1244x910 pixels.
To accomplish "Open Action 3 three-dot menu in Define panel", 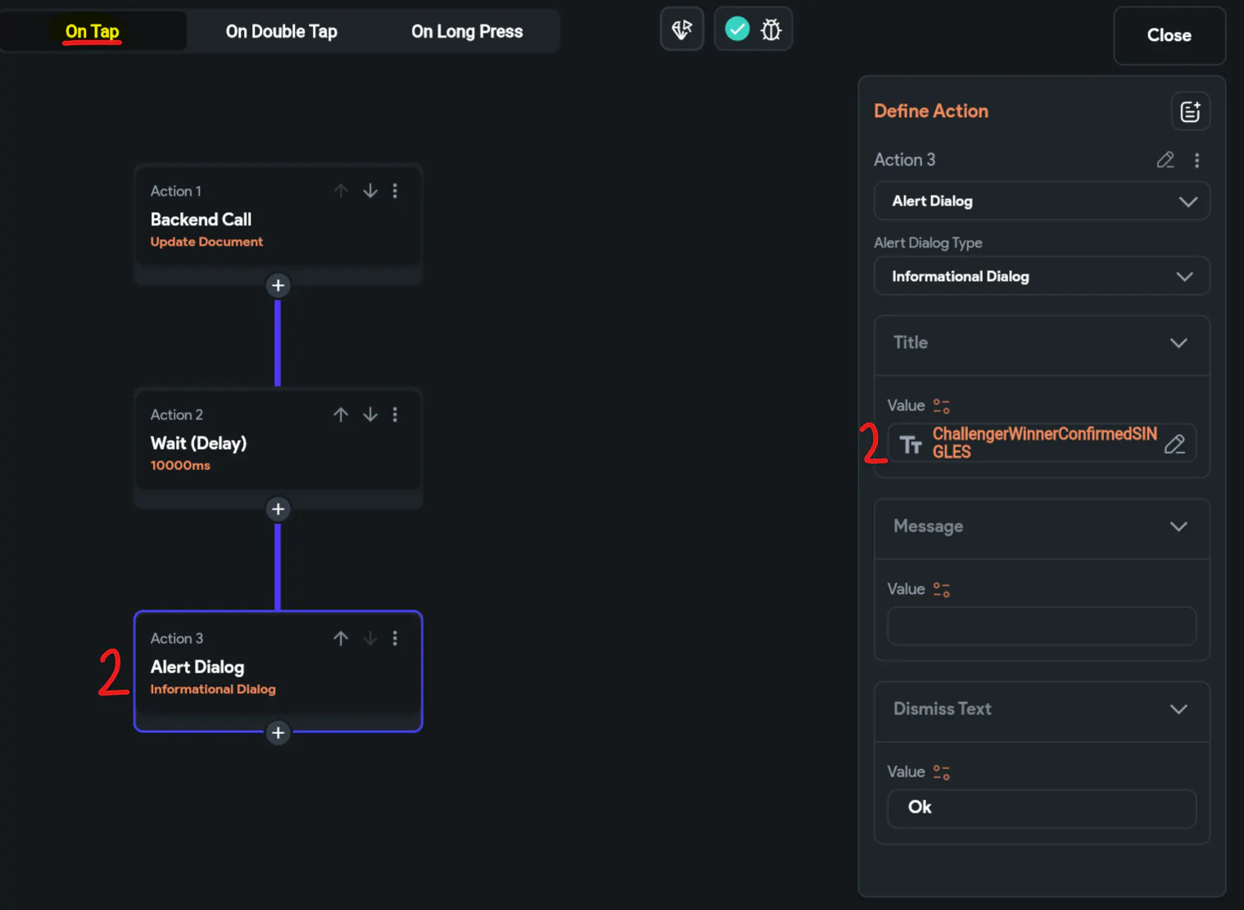I will tap(1197, 160).
